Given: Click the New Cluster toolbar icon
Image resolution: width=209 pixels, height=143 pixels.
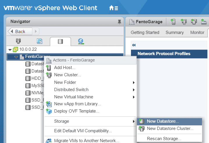Looking at the screenshot, I should coord(184,22).
